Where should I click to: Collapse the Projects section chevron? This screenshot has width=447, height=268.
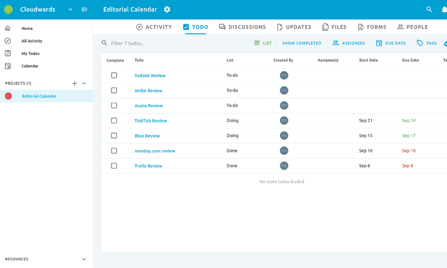[84, 84]
